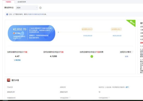This screenshot has height=101, width=143.
Task: Click the red Tmall icon beside 履约详情
Action: click(9, 80)
